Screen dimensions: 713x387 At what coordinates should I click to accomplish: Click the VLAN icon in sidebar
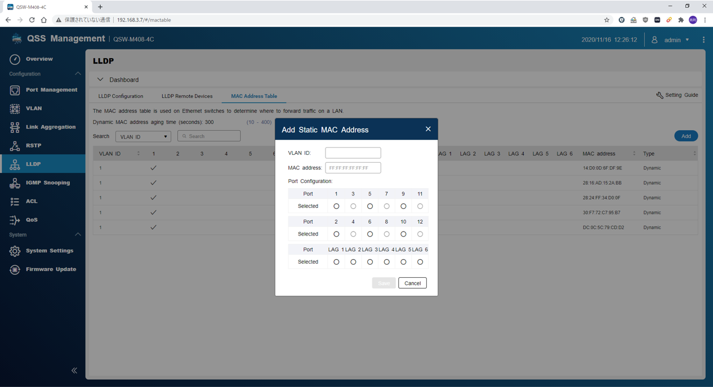[15, 109]
